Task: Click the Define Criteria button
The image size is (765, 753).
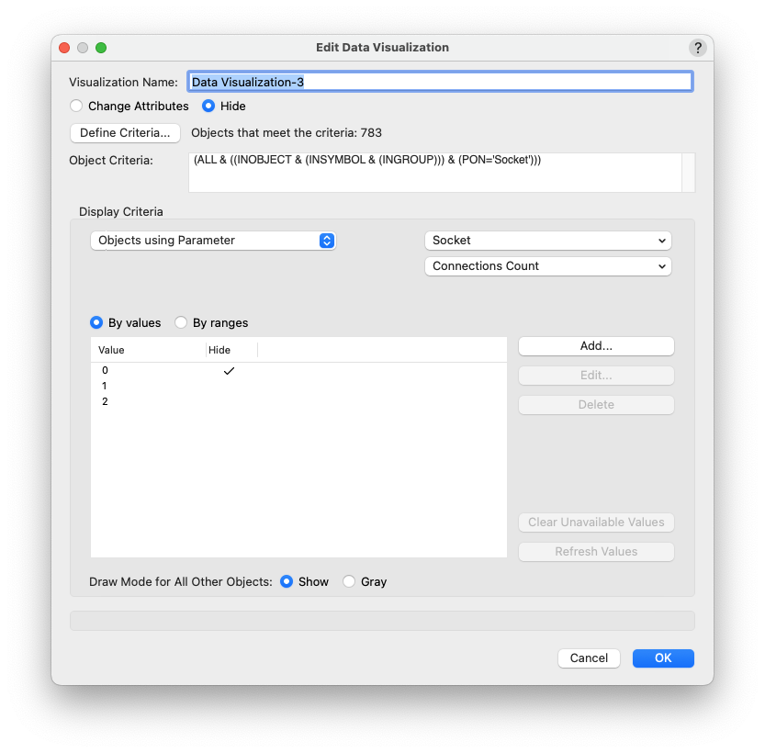Action: [x=125, y=133]
